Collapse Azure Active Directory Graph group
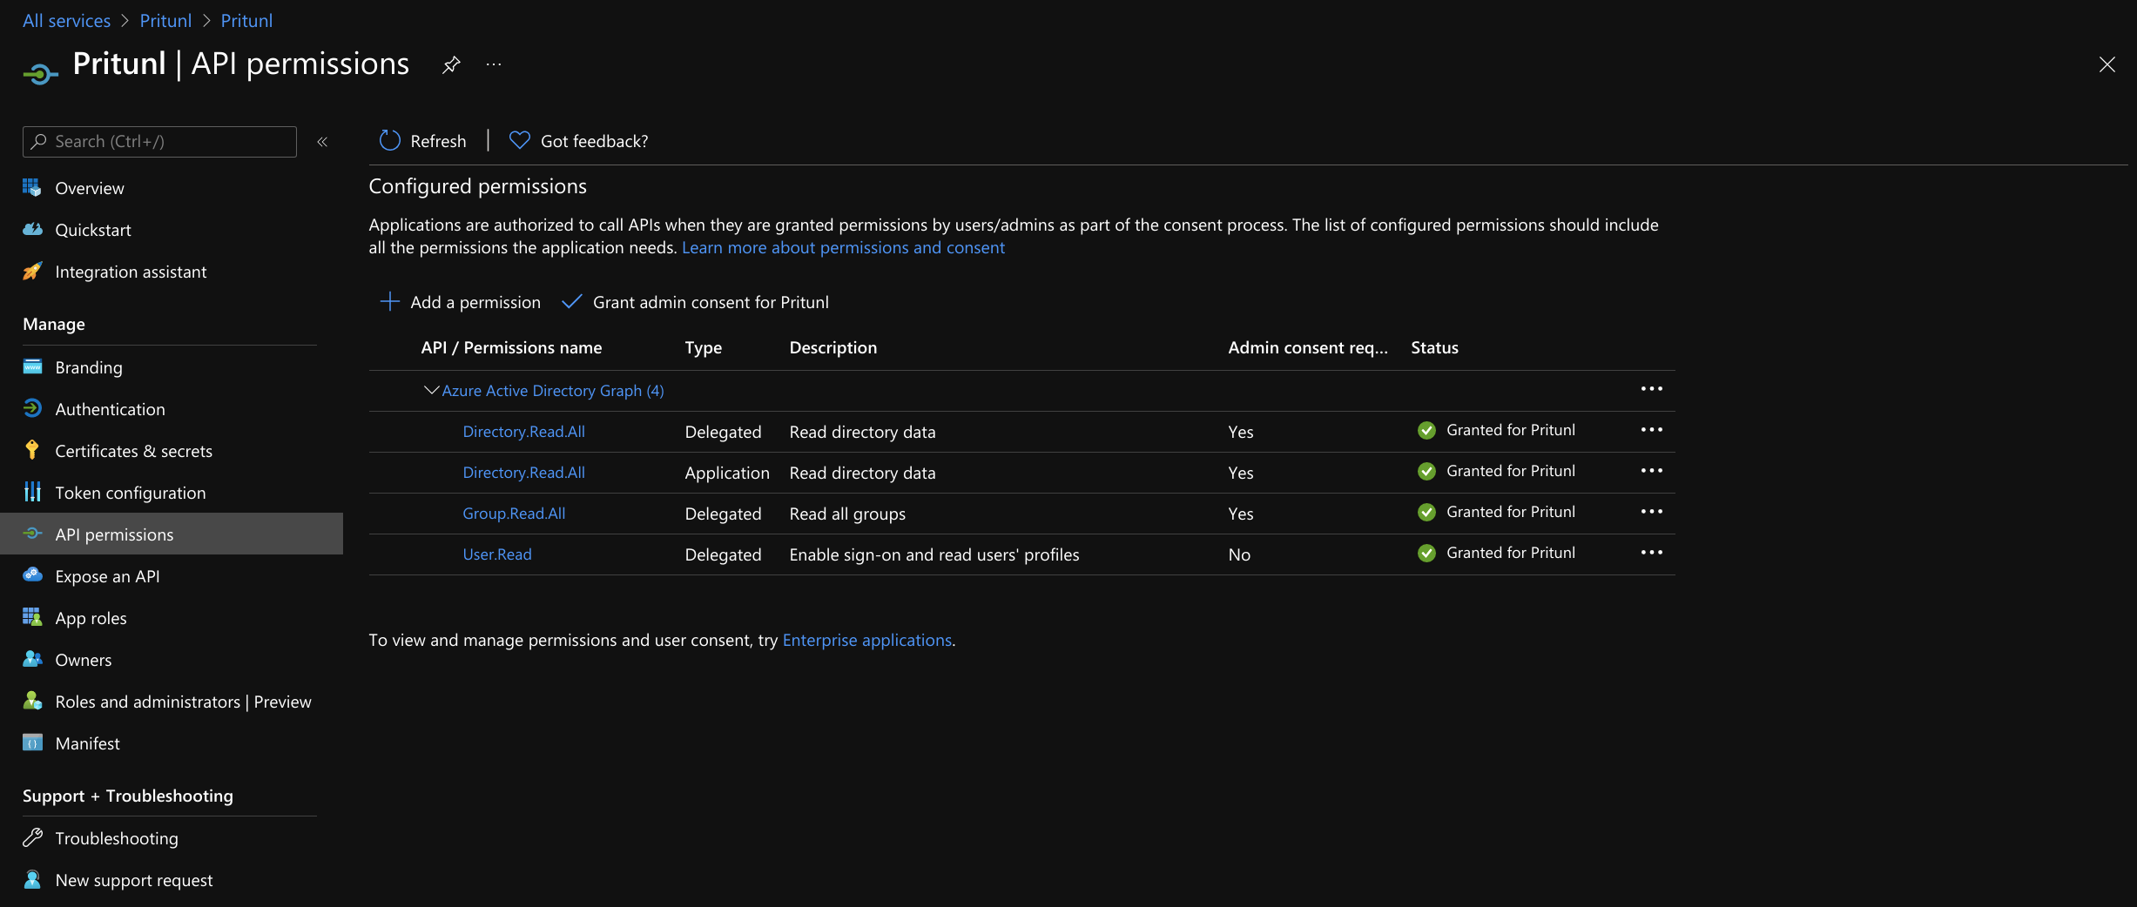 pos(431,390)
